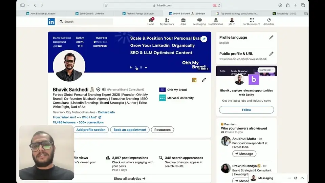Click the verification shield badge next to name
Image resolution: width=325 pixels, height=183 pixels.
click(98, 89)
